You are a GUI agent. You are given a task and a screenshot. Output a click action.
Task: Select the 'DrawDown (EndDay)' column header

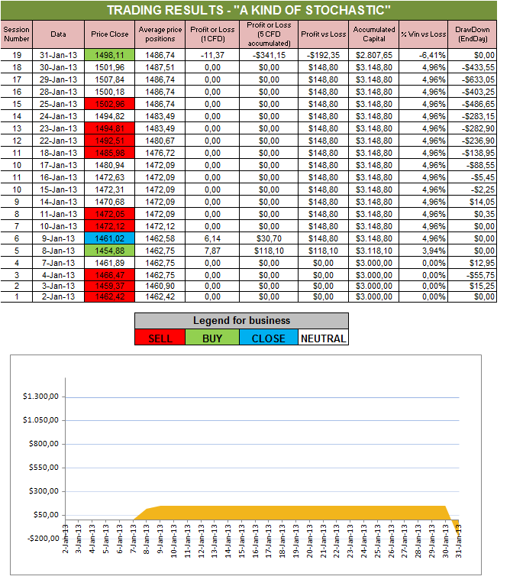click(x=473, y=34)
